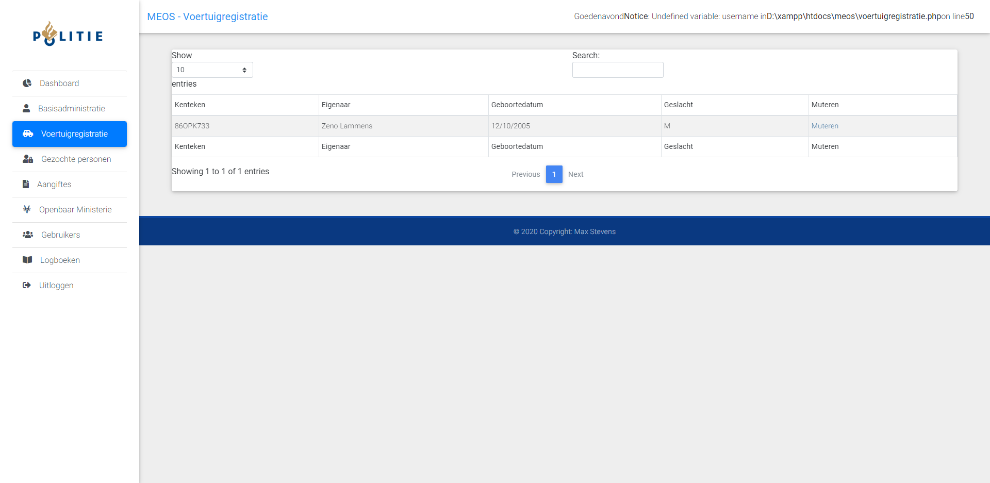Click the Voertuigregistratie car icon
Screen dimensions: 990x483
(28, 134)
